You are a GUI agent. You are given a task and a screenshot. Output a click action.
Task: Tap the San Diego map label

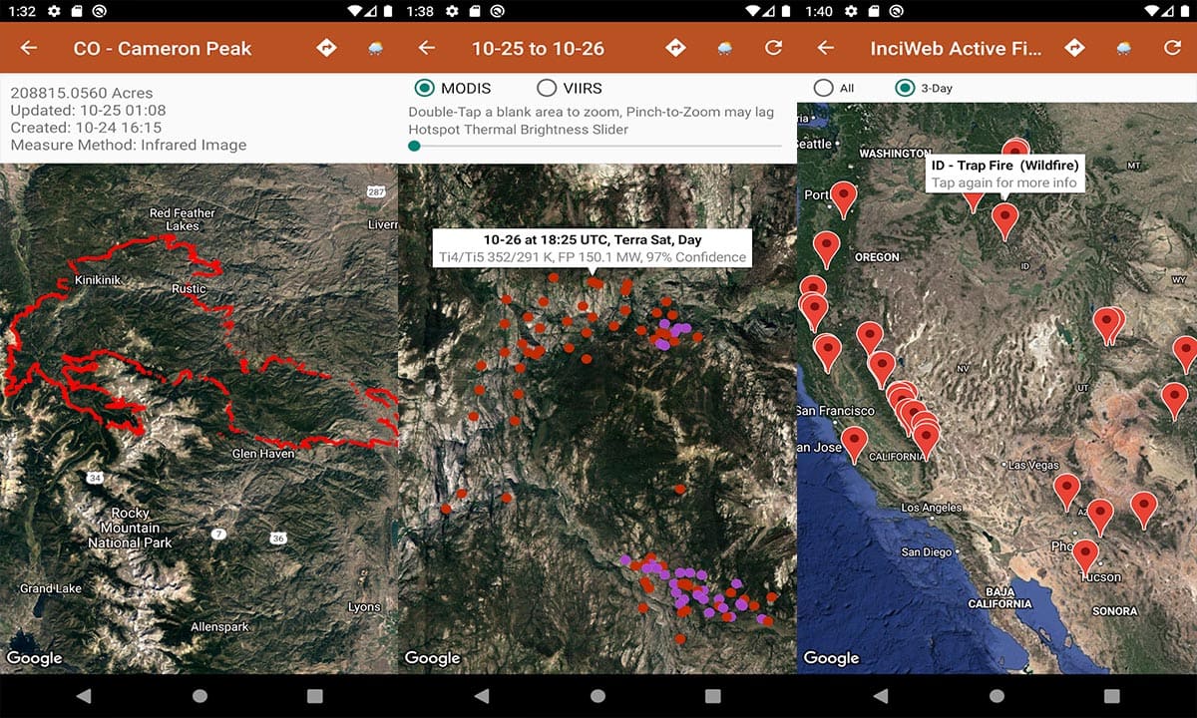[x=927, y=551]
